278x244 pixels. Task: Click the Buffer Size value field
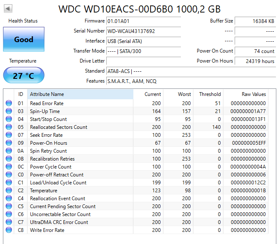coord(255,21)
